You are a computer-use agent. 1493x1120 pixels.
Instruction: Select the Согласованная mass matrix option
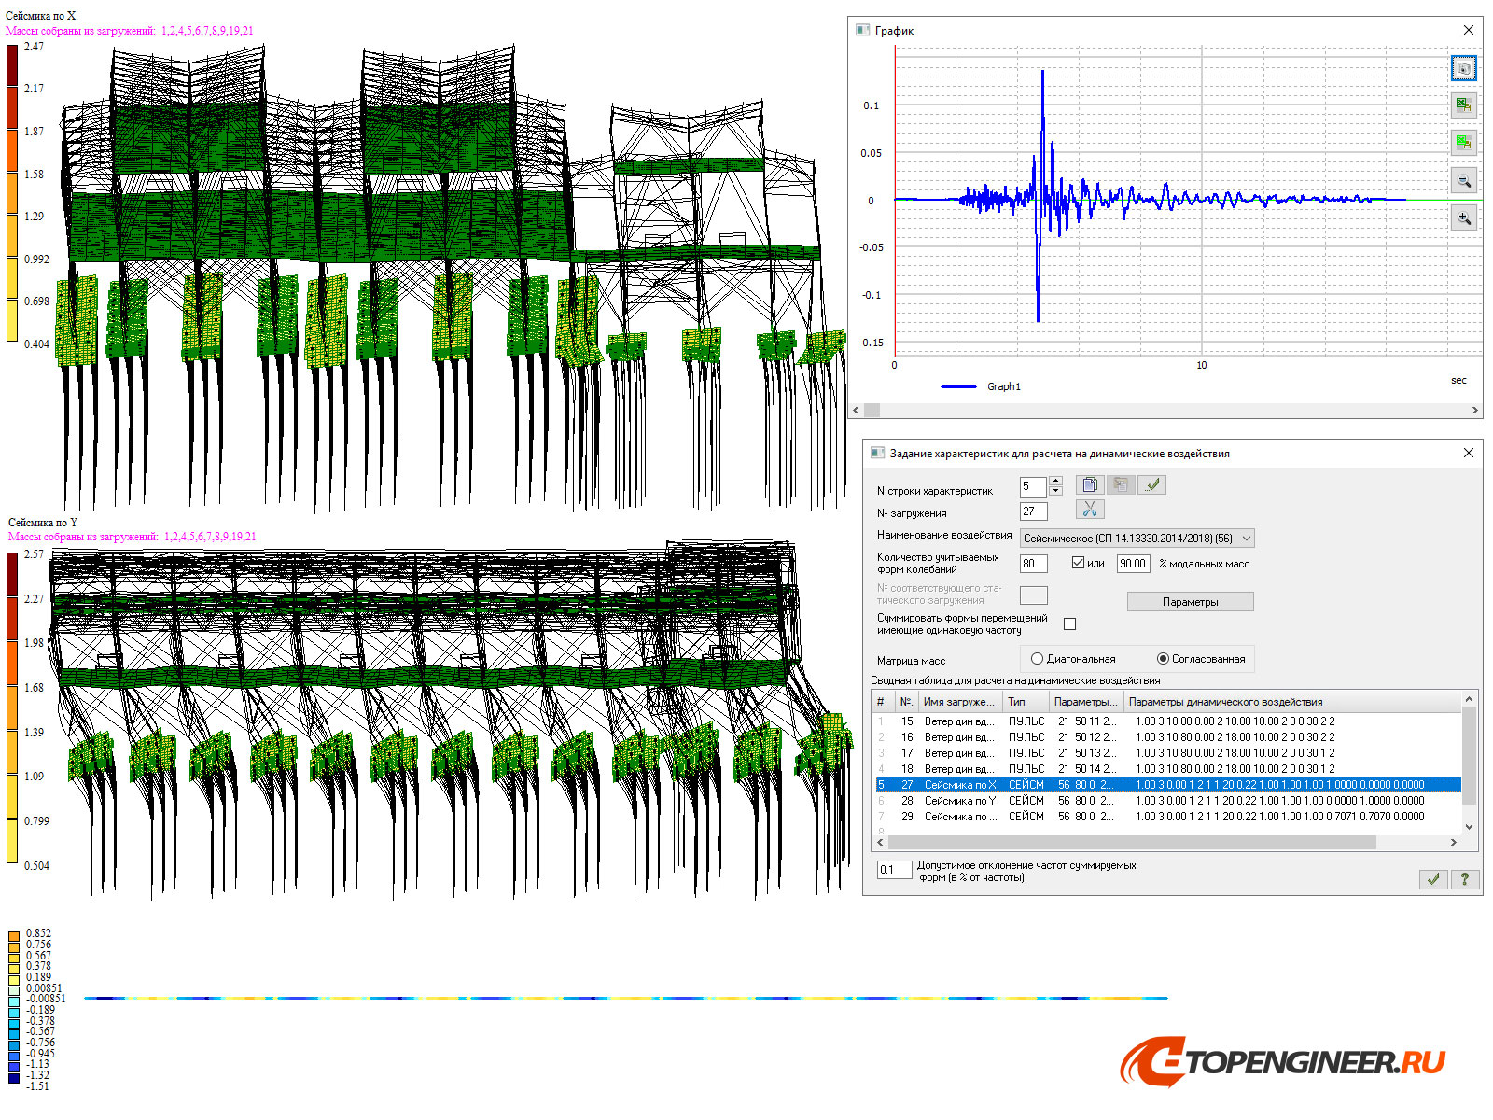tap(1163, 659)
